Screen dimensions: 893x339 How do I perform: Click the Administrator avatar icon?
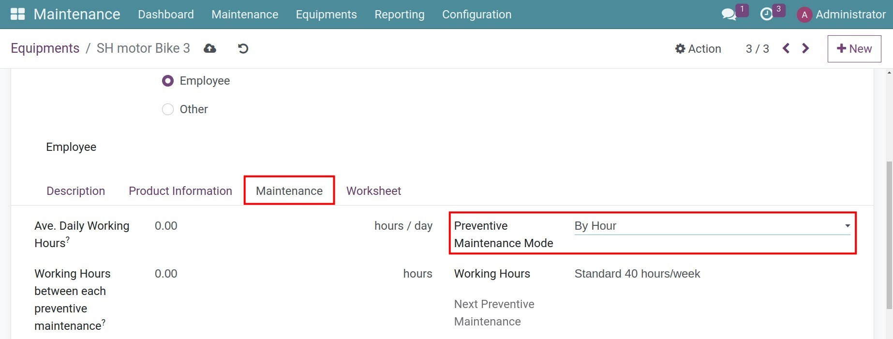804,15
